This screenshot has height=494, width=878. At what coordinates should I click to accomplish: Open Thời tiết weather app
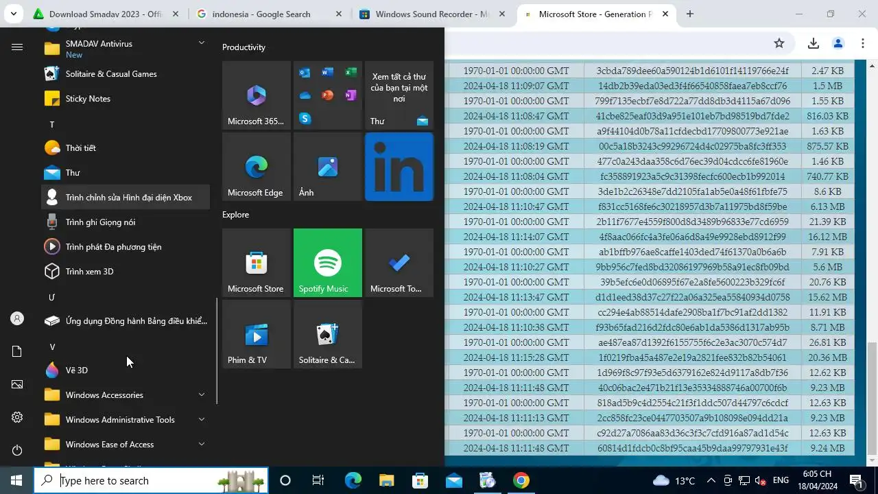(126, 148)
